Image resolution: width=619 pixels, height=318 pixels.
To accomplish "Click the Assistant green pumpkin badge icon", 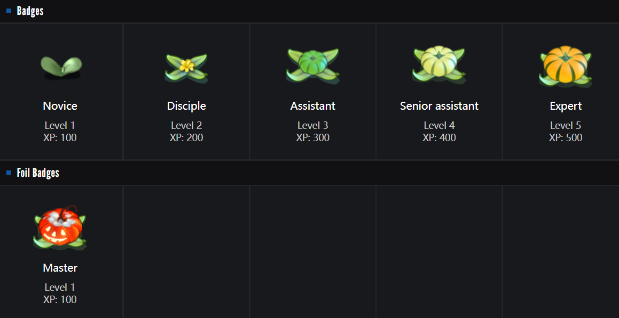I will pyautogui.click(x=313, y=66).
